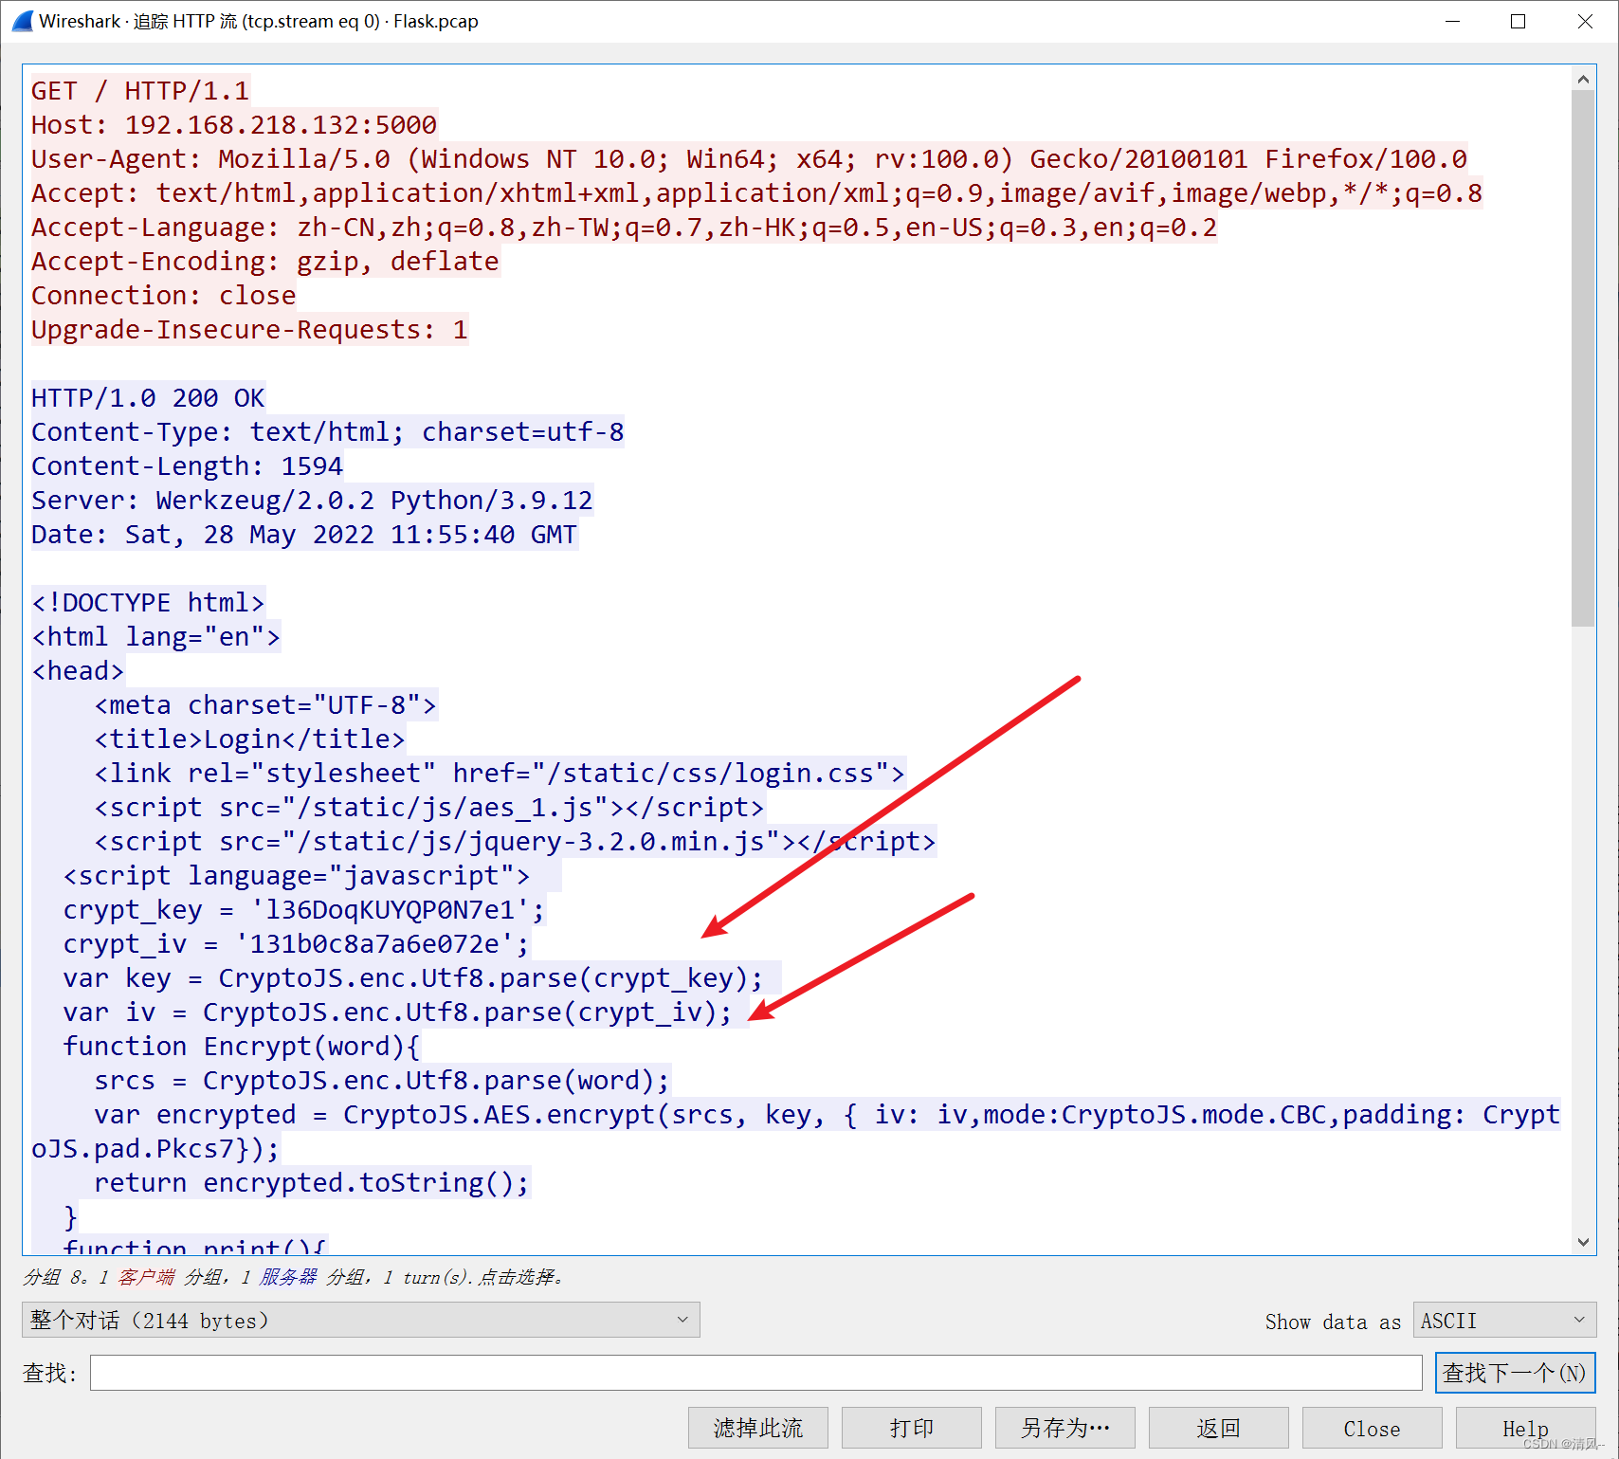Screen dimensions: 1619x1459
Task: Click the return encrypted.toString(); line
Action: click(x=312, y=1183)
